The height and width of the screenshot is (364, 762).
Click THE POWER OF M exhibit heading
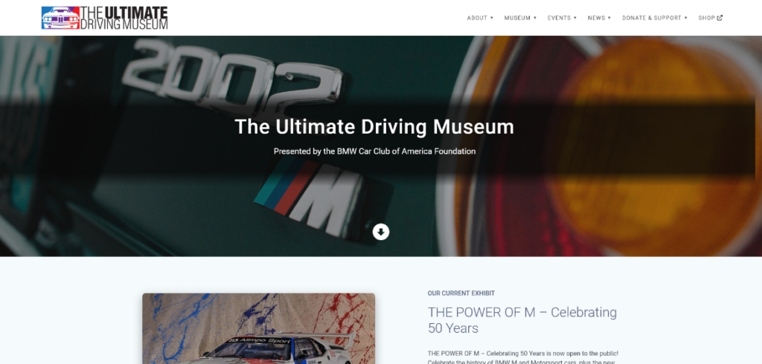click(522, 320)
